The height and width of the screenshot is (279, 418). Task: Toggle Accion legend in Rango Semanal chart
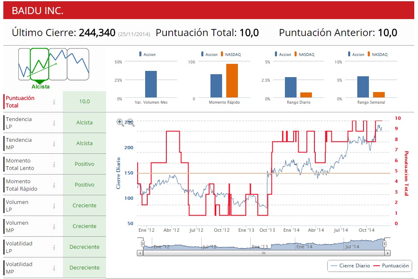[x=356, y=54]
